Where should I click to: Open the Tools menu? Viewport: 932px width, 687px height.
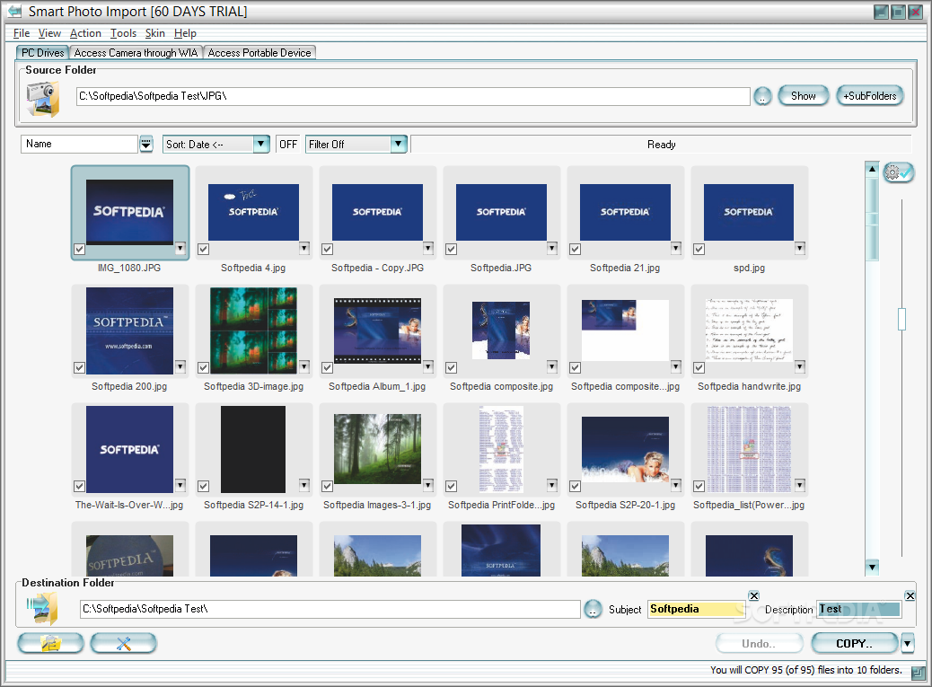pyautogui.click(x=123, y=33)
